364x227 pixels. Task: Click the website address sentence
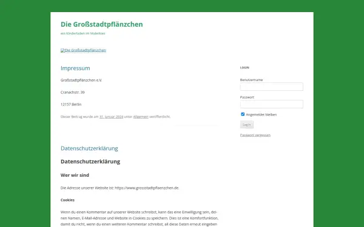(x=120, y=188)
